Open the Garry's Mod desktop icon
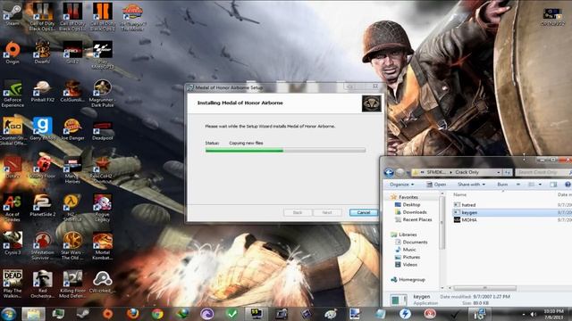Screen dimensions: 572x321 pos(43,128)
